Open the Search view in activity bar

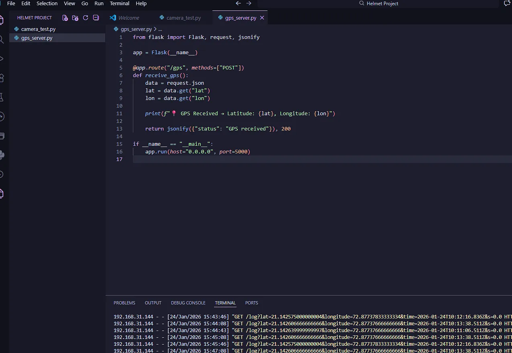pos(2,39)
